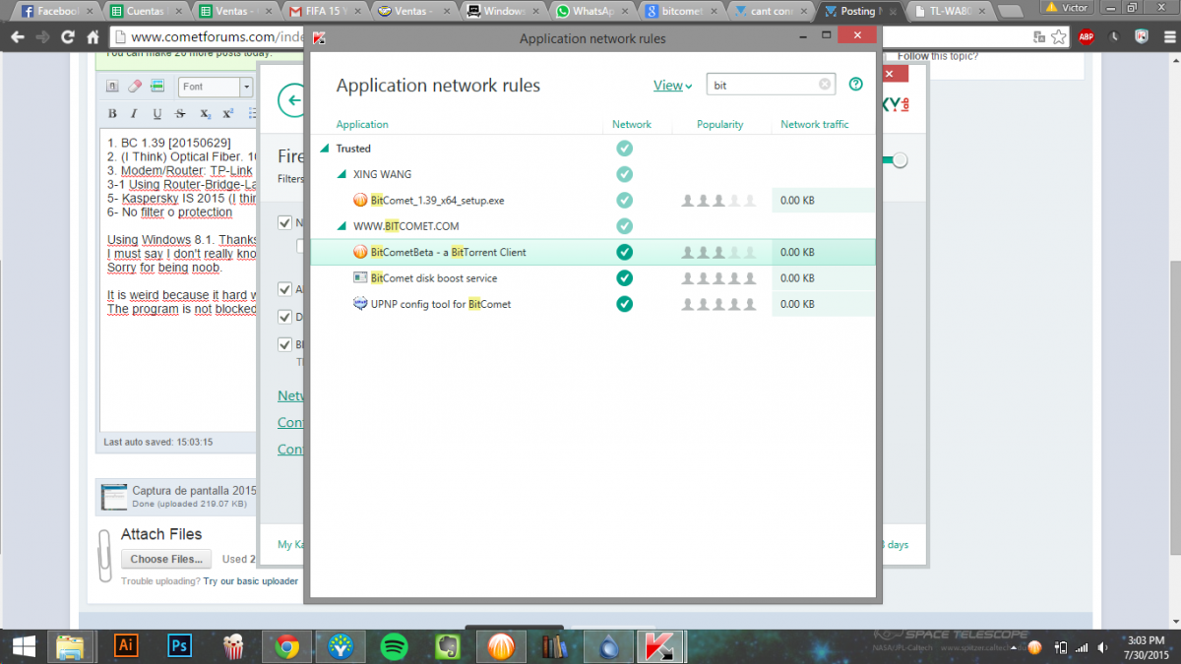Switch to BitComet in the taskbar
This screenshot has width=1181, height=664.
click(501, 646)
